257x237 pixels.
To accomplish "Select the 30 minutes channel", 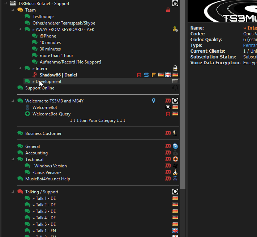I will click(x=50, y=49).
